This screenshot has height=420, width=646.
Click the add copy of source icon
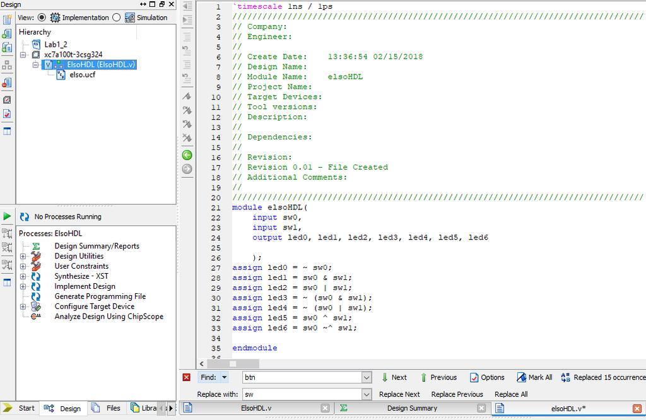point(7,47)
